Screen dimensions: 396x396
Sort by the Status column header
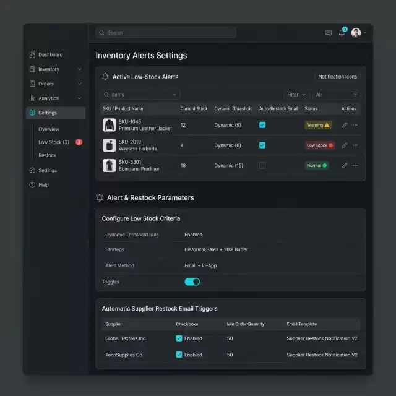click(311, 109)
